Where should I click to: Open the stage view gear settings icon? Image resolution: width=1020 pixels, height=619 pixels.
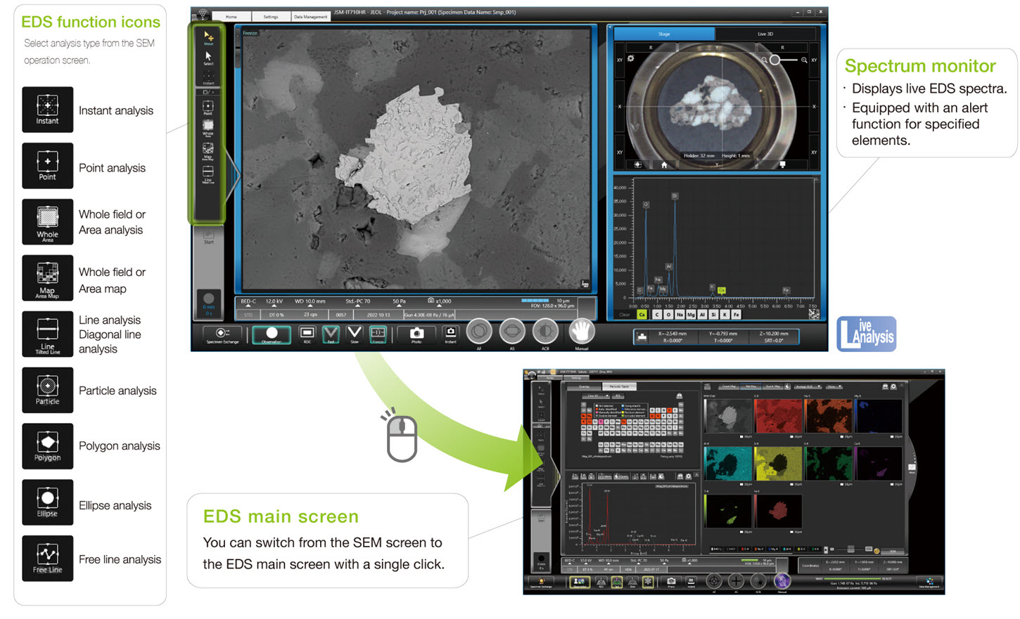click(x=631, y=59)
